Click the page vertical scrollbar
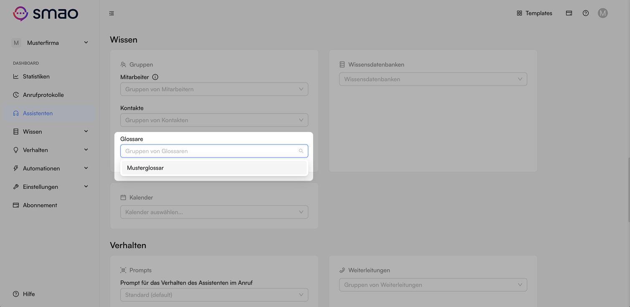 coord(628,190)
